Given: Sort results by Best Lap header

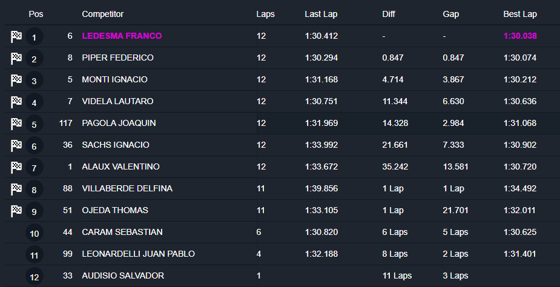Looking at the screenshot, I should [520, 14].
